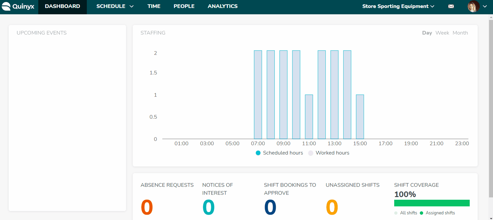The image size is (493, 220).
Task: Click the user profile avatar
Action: click(x=473, y=6)
